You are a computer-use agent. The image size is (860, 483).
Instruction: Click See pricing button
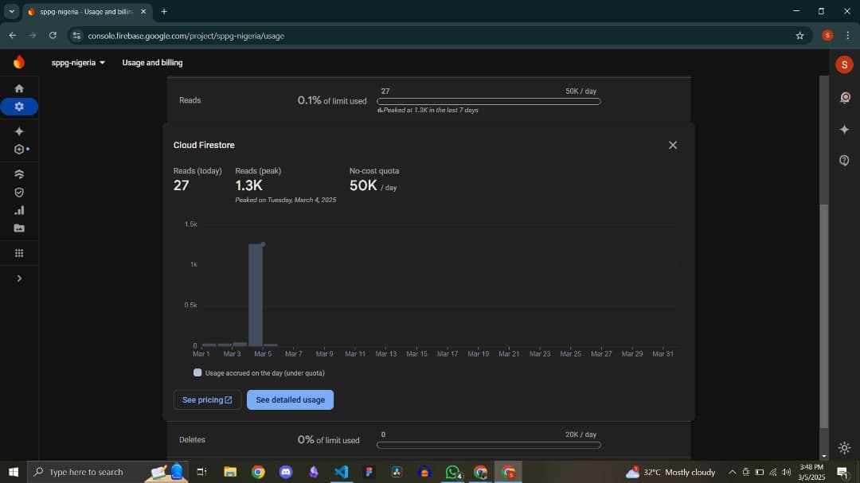(x=207, y=399)
